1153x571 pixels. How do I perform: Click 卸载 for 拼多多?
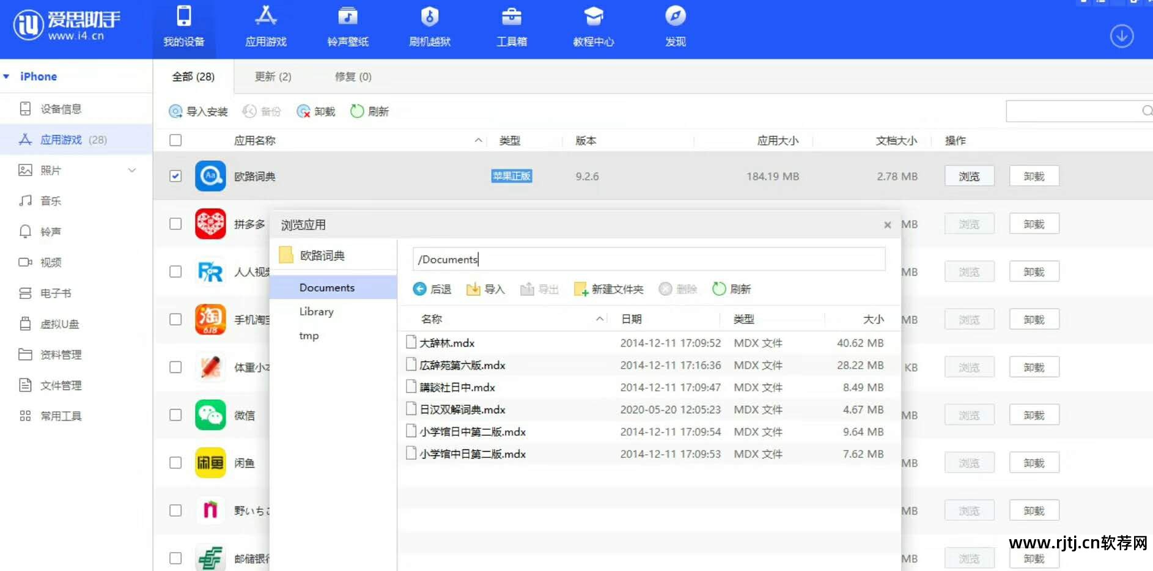pyautogui.click(x=1034, y=224)
